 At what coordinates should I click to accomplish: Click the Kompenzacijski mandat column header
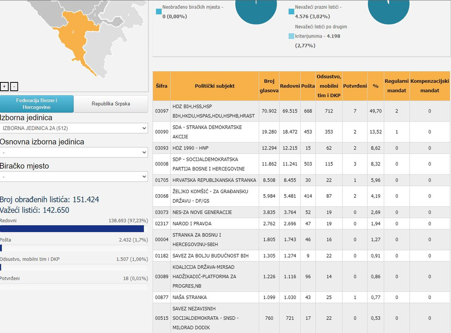coord(430,86)
